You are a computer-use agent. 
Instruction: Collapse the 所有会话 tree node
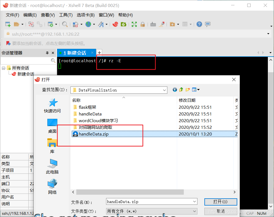pyautogui.click(x=4, y=68)
